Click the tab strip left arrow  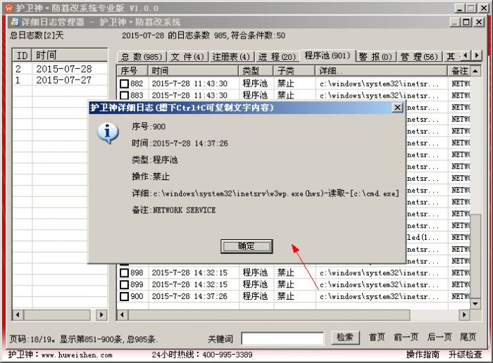click(x=466, y=56)
